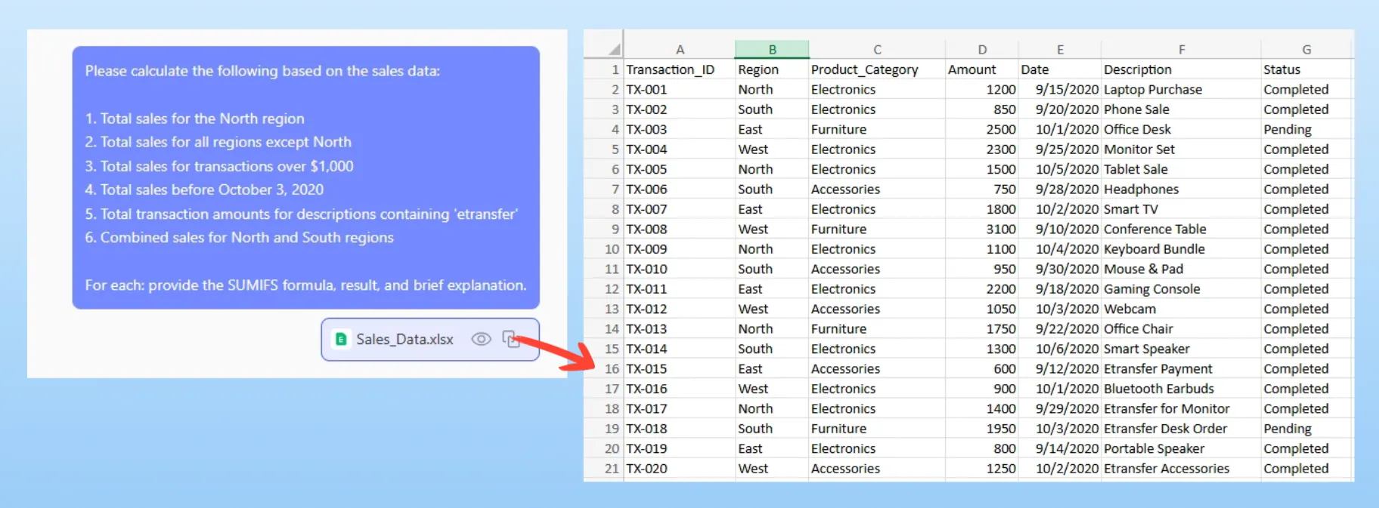Click the Product_Category header cell

[864, 69]
